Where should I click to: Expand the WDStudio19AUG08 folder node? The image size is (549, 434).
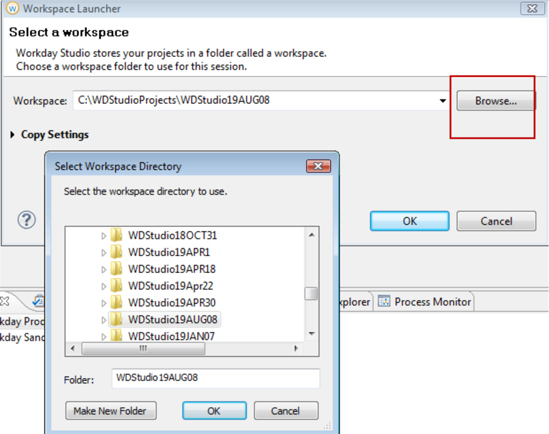click(103, 319)
